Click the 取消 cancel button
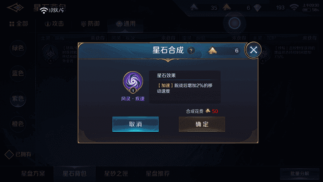The height and width of the screenshot is (182, 323). click(x=135, y=124)
